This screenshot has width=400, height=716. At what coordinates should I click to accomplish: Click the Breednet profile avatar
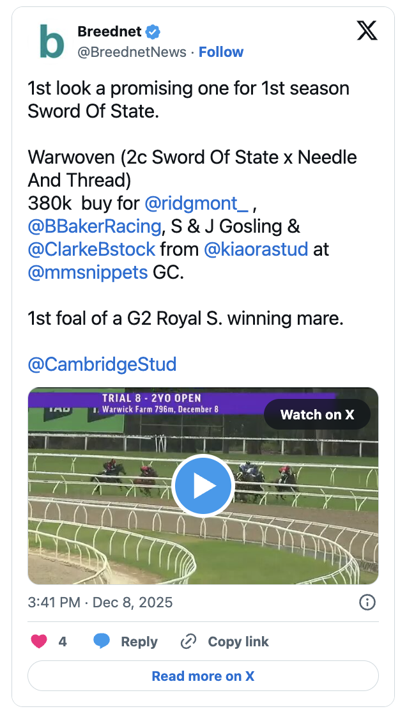click(52, 41)
